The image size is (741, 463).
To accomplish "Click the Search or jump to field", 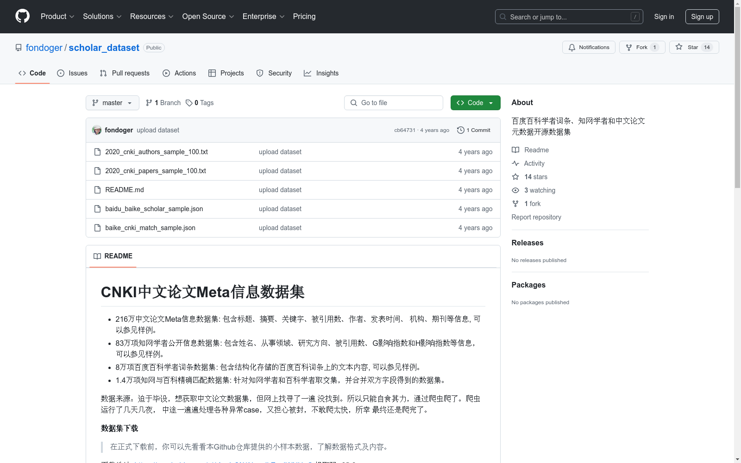I will pos(569,17).
